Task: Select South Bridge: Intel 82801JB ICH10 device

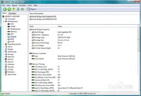Action: pos(43,19)
